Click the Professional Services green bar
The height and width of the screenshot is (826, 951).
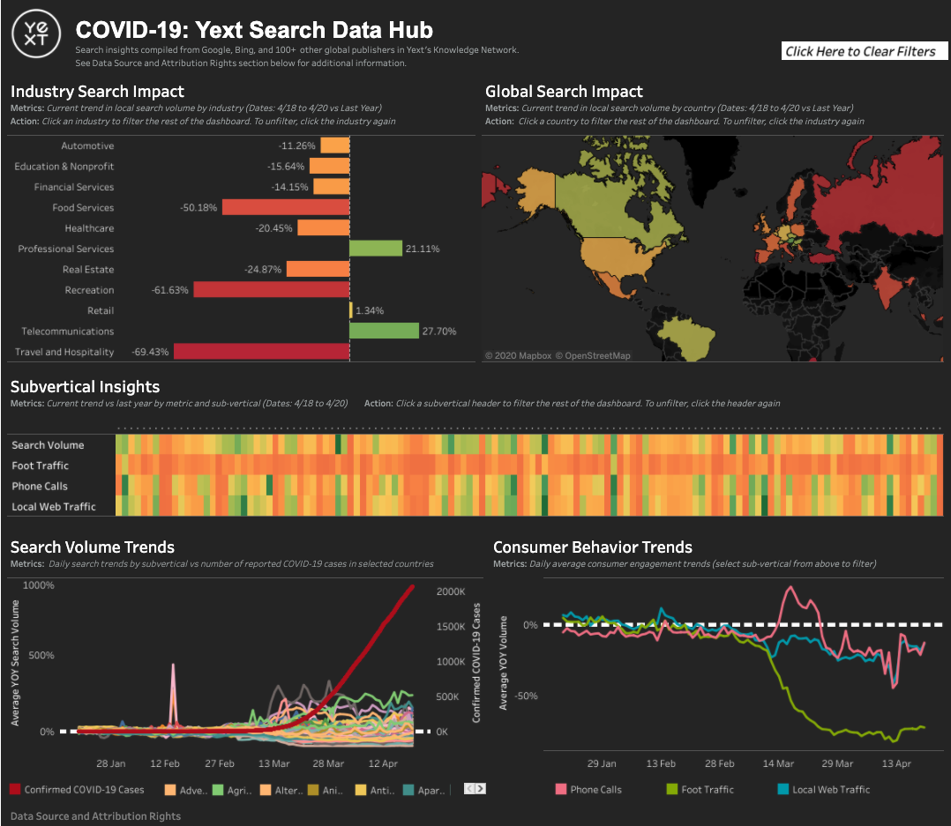point(376,249)
